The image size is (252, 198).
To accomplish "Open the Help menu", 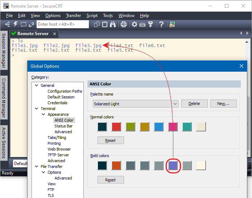I will tap(144, 16).
